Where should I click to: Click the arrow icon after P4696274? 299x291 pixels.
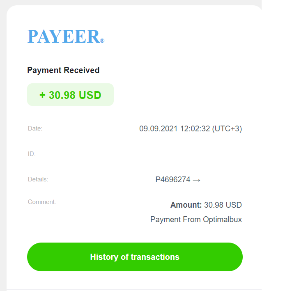coord(197,180)
